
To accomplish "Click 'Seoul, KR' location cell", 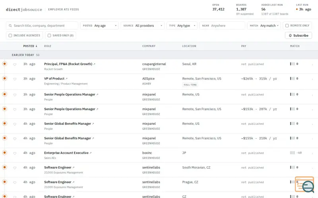I will [189, 64].
